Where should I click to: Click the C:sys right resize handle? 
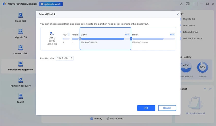(131, 39)
